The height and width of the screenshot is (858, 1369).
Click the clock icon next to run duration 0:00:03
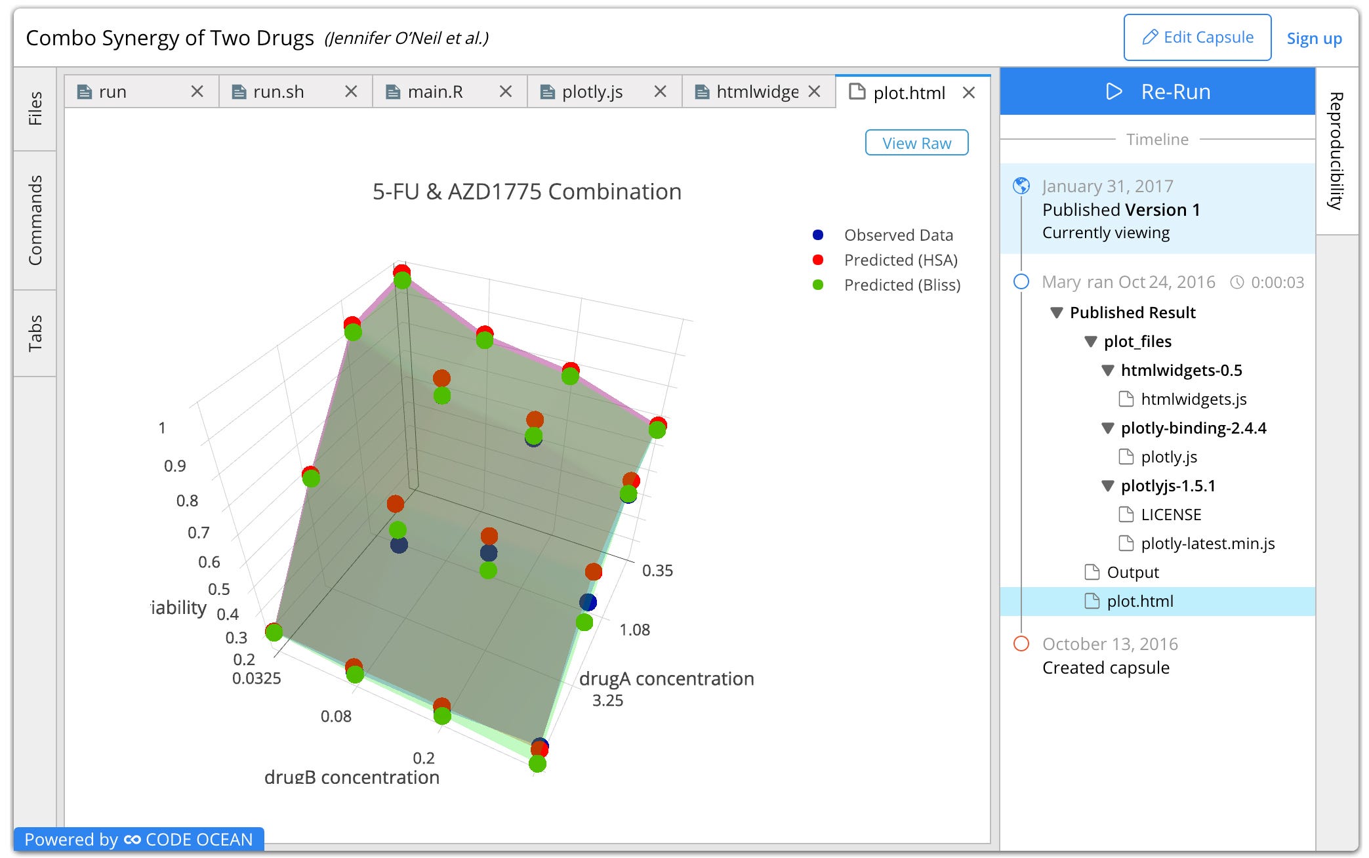1238,281
